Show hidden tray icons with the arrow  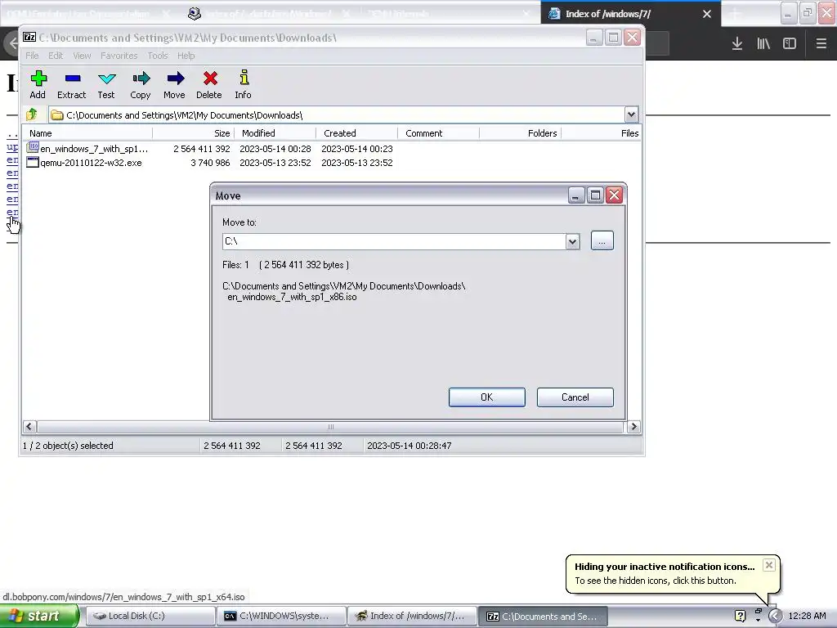click(775, 616)
